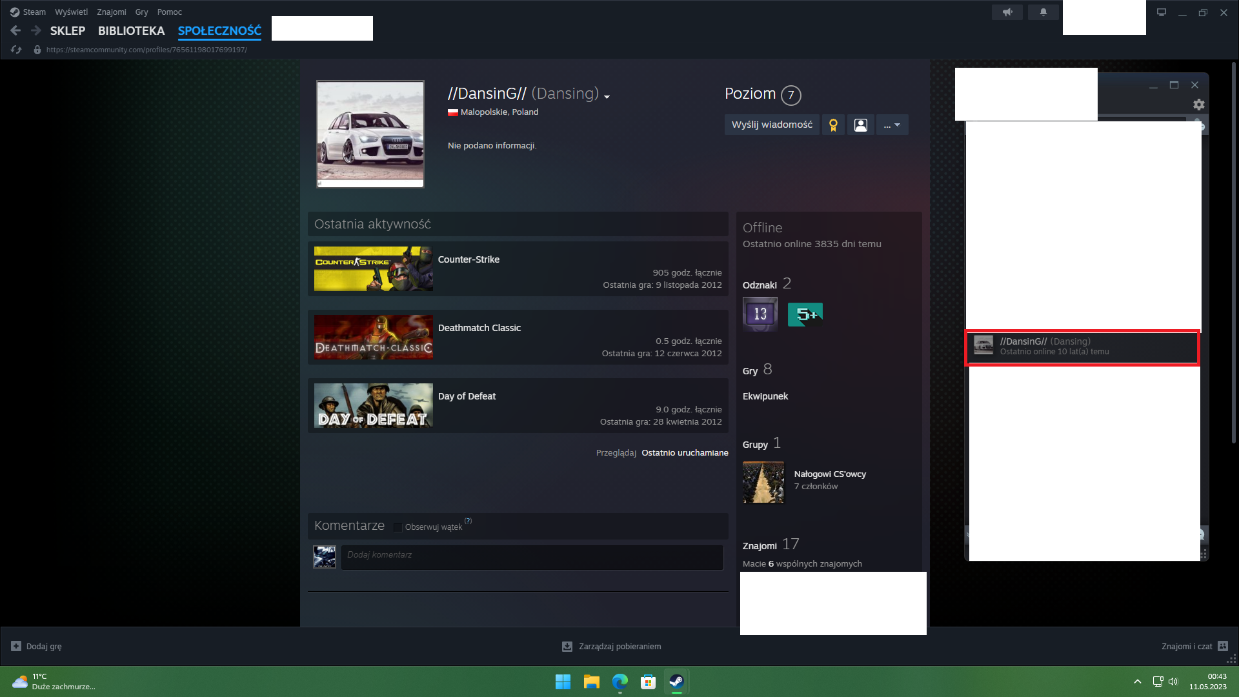This screenshot has width=1239, height=697.
Task: Open Microsoft Edge from the taskbar
Action: (619, 682)
